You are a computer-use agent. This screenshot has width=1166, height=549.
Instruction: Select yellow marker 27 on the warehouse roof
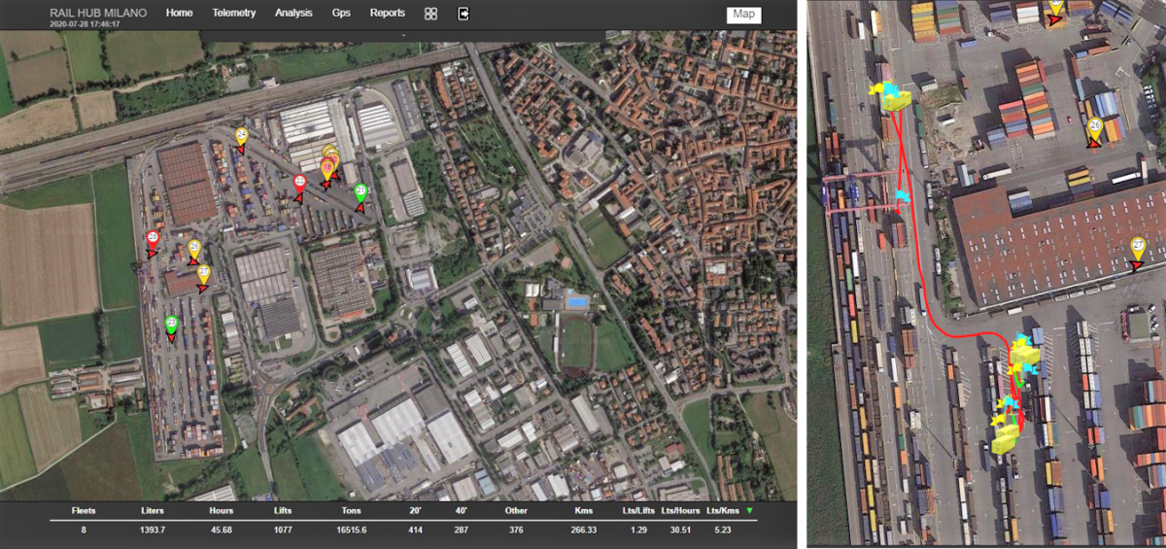click(1138, 247)
